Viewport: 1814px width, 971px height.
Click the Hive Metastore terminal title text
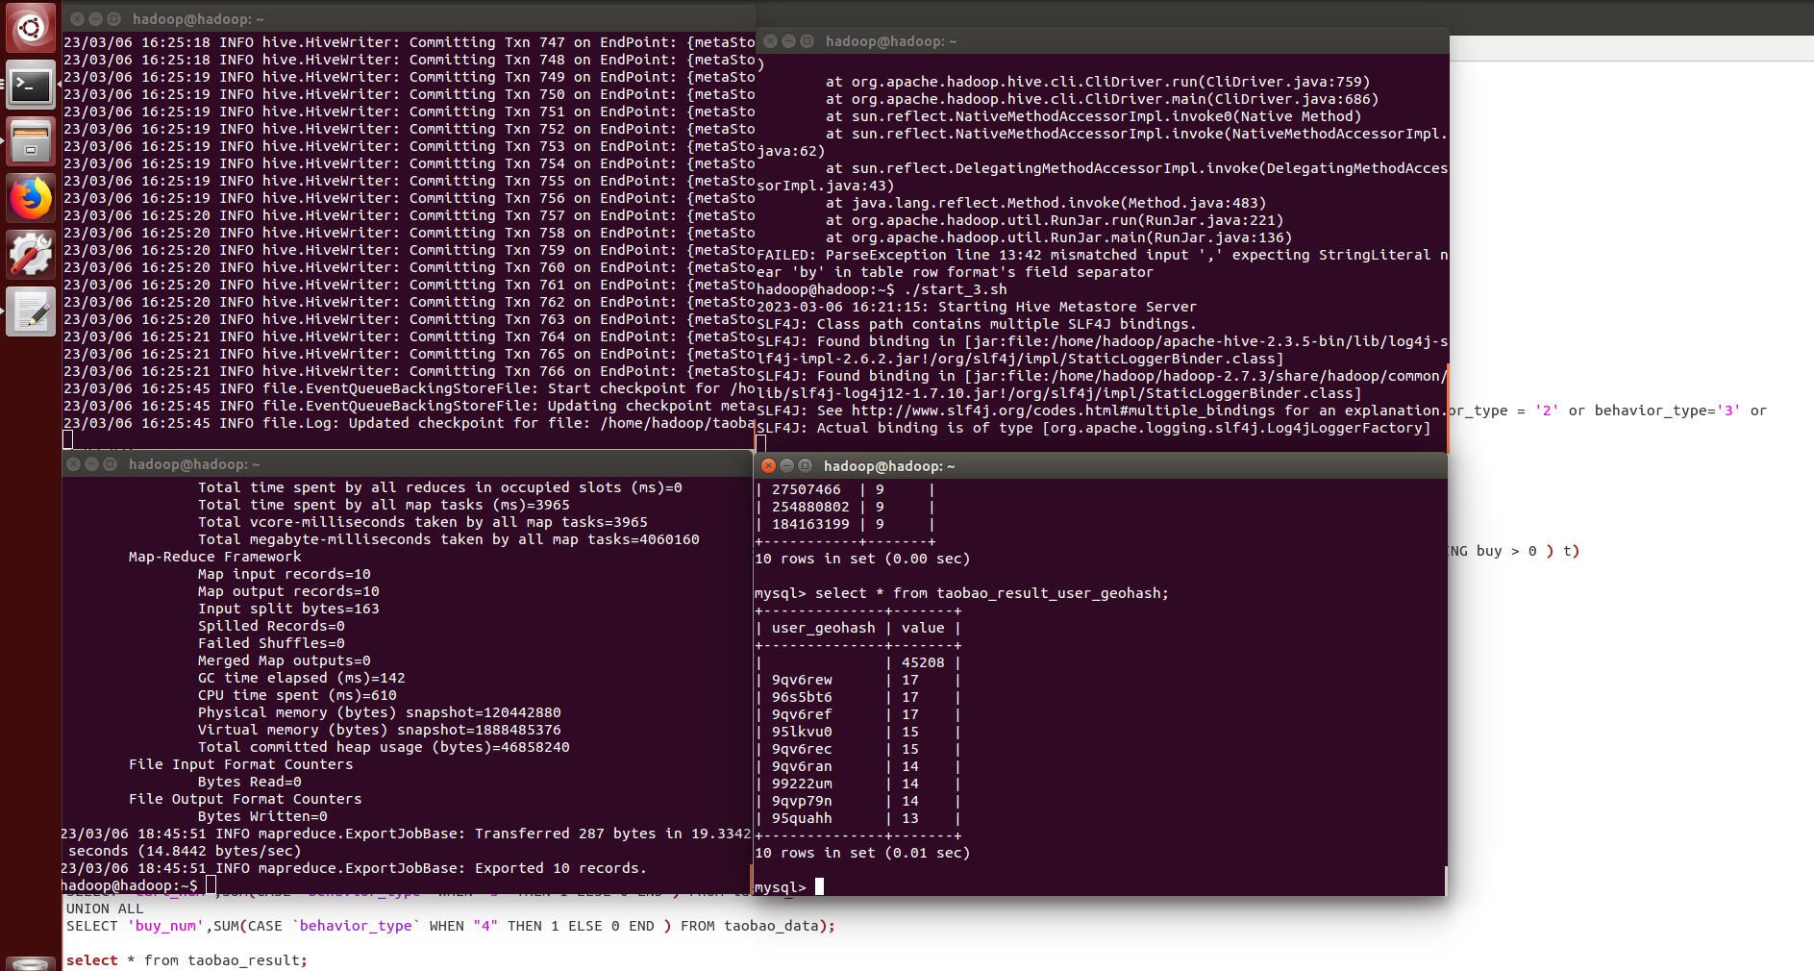(891, 41)
